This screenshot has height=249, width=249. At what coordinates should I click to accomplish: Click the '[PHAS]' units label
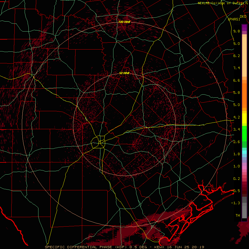point(234,19)
